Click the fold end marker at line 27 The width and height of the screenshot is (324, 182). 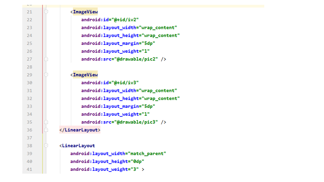[x=46, y=59]
